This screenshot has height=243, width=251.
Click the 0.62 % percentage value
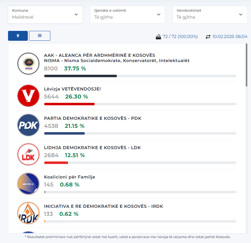pyautogui.click(x=69, y=214)
